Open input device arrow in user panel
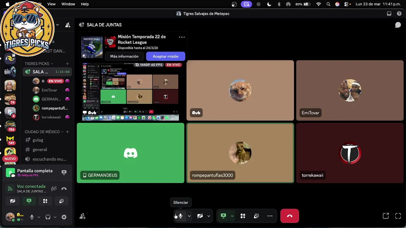The width and height of the screenshot is (406, 228). [x=39, y=217]
